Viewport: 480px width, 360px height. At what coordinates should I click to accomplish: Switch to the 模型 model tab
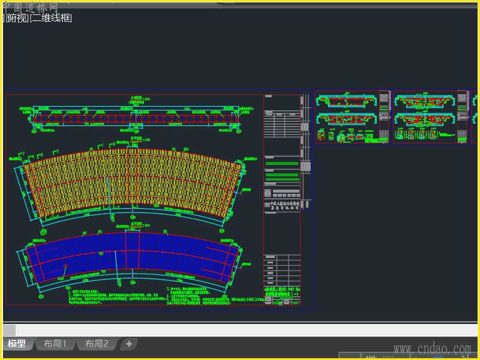(x=17, y=344)
